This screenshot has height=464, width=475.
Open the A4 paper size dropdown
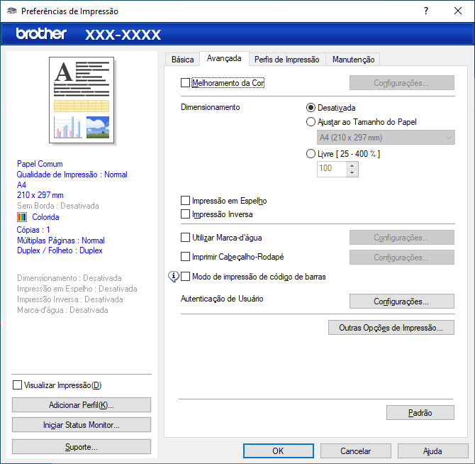(385, 138)
